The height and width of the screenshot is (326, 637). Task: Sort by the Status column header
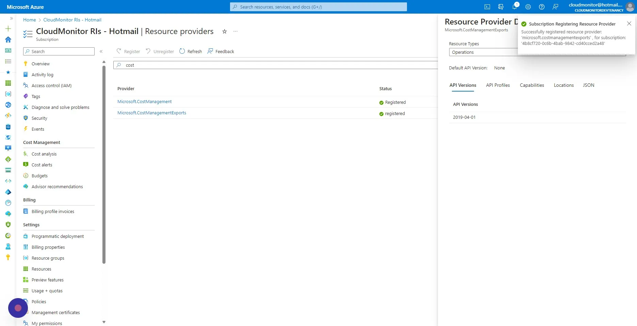pyautogui.click(x=386, y=88)
